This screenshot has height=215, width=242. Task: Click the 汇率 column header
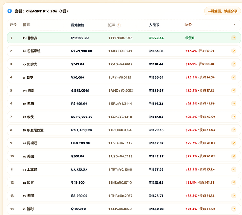111,25
